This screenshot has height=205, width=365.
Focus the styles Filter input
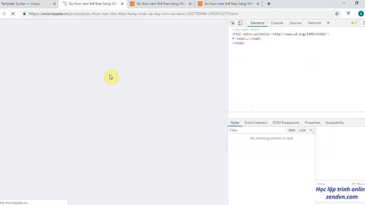(x=256, y=130)
